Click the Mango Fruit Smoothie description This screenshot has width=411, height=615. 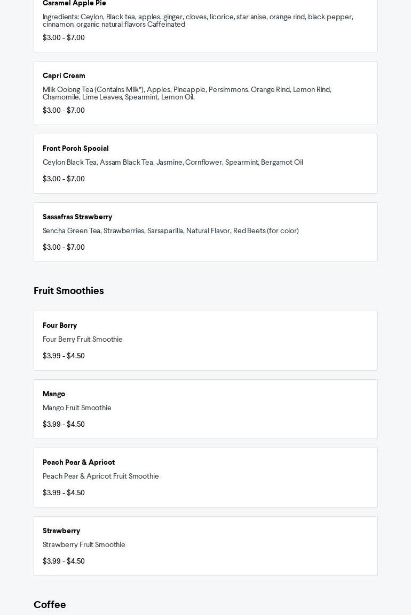pos(77,408)
